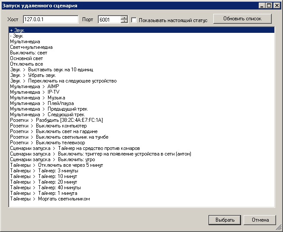Minimize the dialog window
The height and width of the screenshot is (232, 283).
click(262, 6)
